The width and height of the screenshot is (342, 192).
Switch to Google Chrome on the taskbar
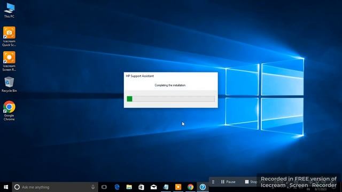(190, 187)
